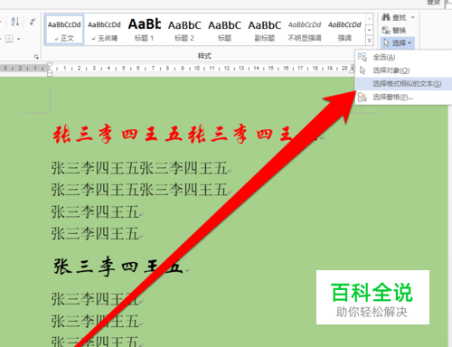This screenshot has height=347, width=452.
Task: Choose 选择对象(O) menu item
Action: [404, 70]
